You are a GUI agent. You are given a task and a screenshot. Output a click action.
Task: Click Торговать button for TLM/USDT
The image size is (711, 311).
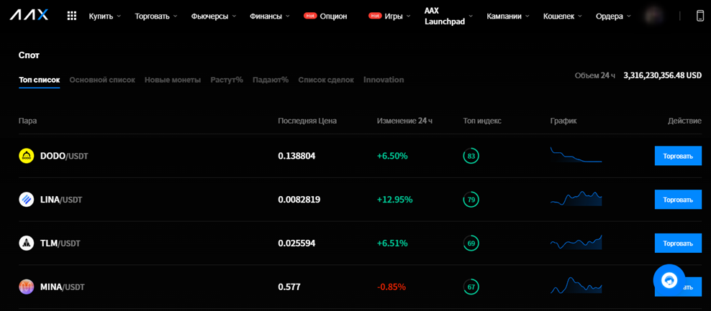678,243
